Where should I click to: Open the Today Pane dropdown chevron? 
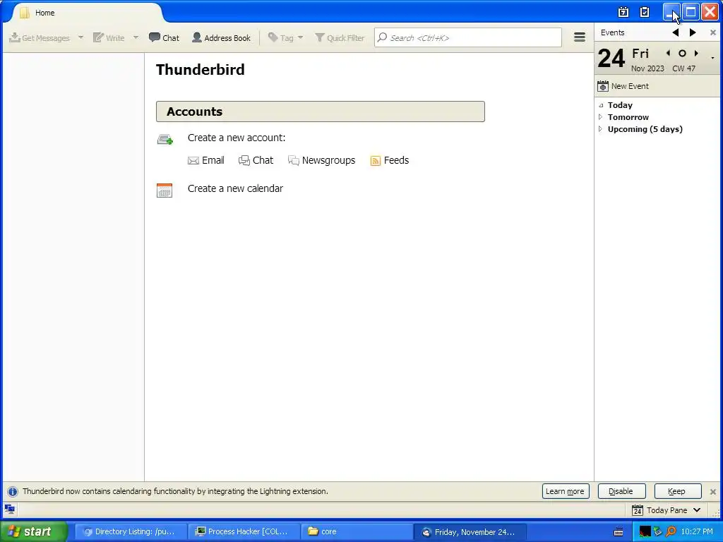pos(697,510)
